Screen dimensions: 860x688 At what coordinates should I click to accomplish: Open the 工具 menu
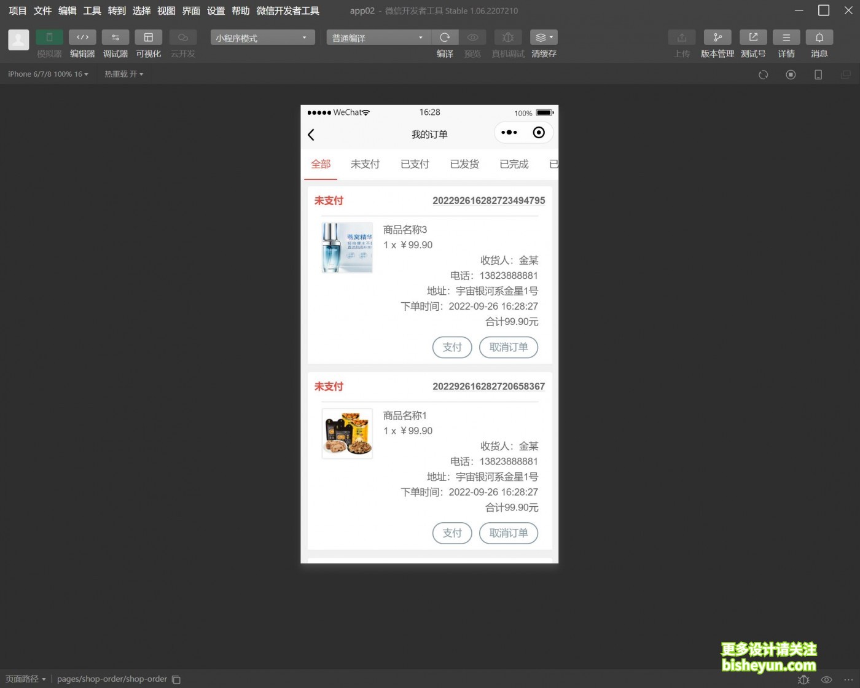click(92, 11)
